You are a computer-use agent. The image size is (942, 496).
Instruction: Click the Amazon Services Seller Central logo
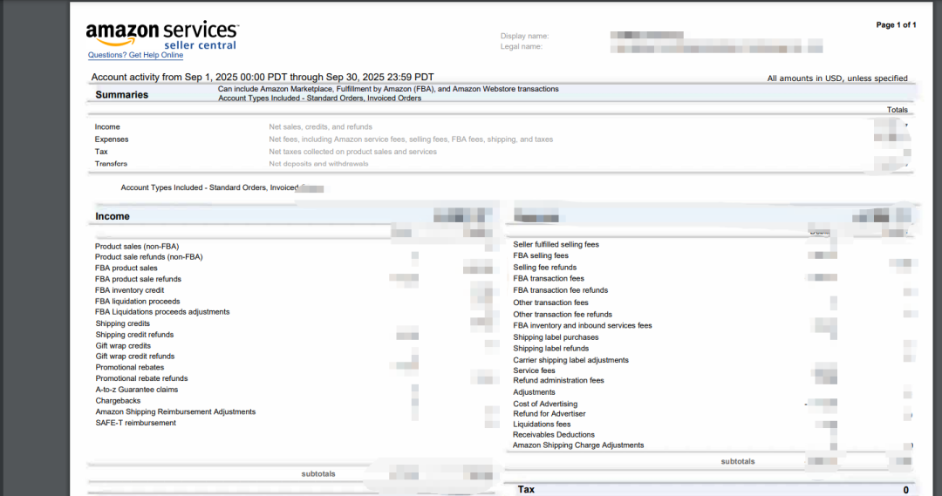coord(162,35)
